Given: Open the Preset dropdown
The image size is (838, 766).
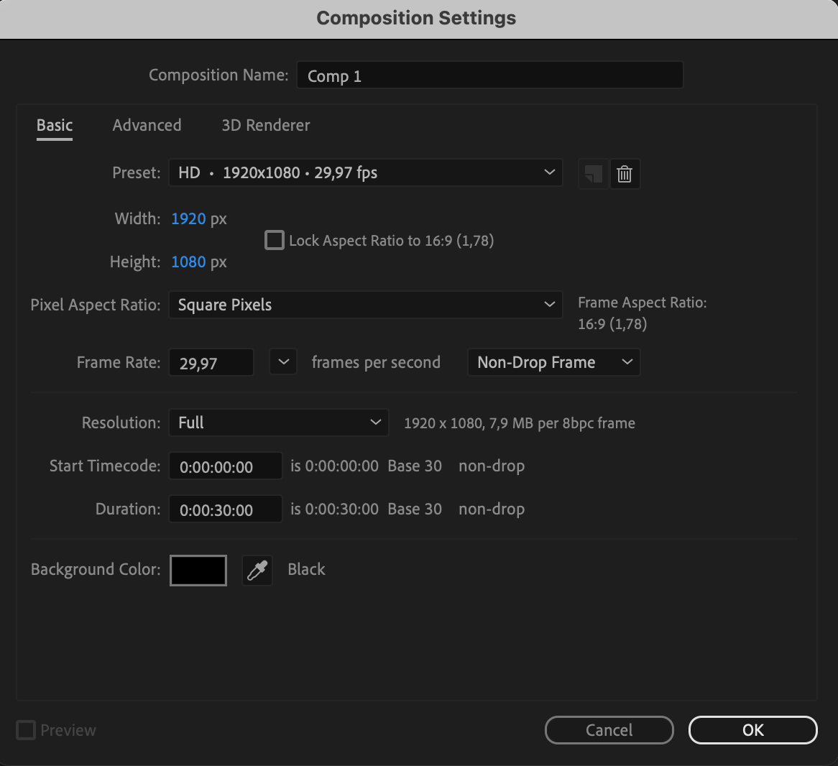Looking at the screenshot, I should coord(365,172).
